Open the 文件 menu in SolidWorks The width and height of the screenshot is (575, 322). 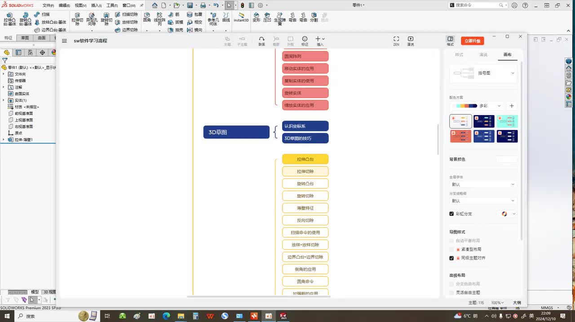[x=48, y=5]
